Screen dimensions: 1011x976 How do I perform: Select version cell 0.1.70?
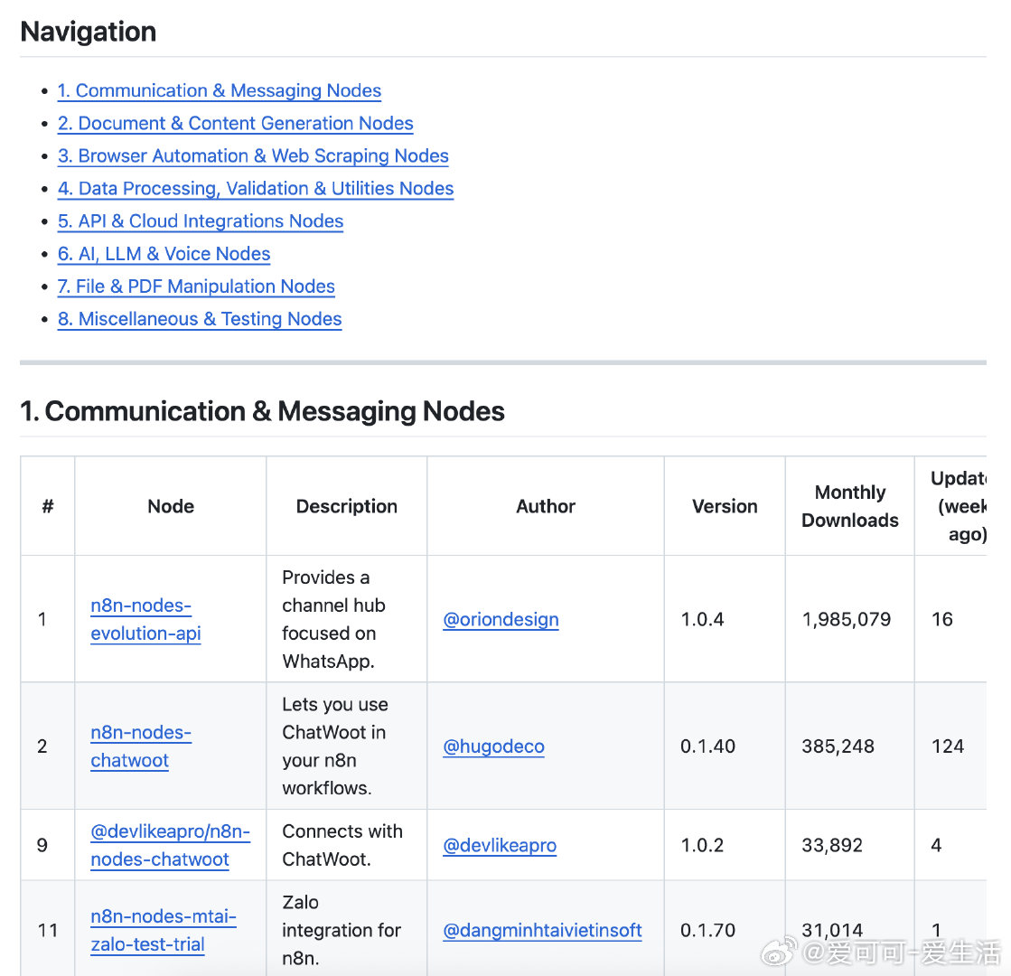pyautogui.click(x=708, y=930)
